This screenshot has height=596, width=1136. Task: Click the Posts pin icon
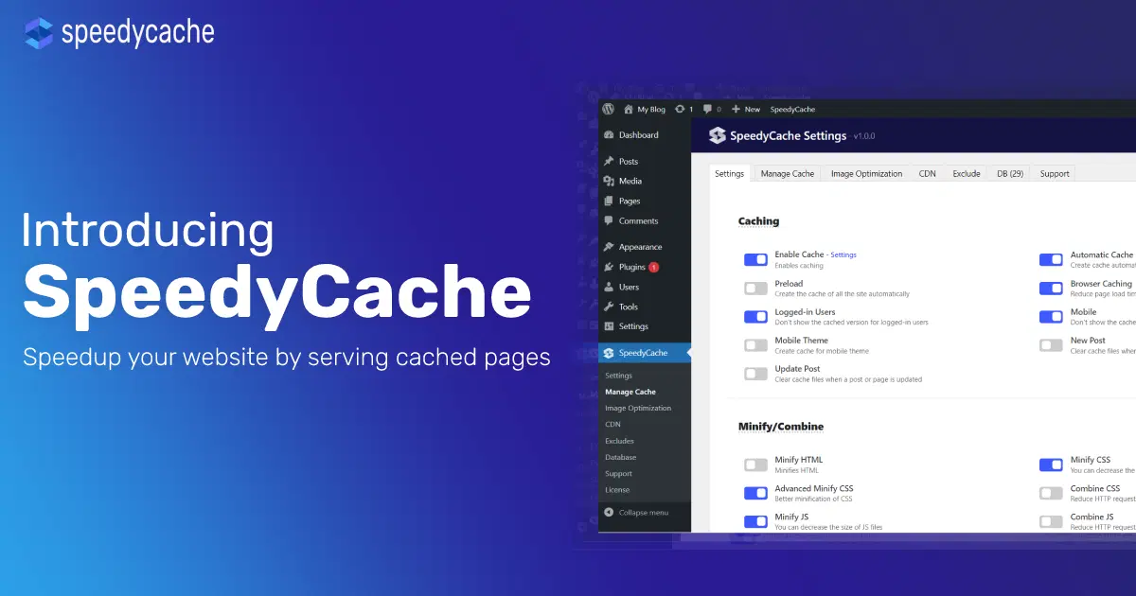(x=609, y=162)
